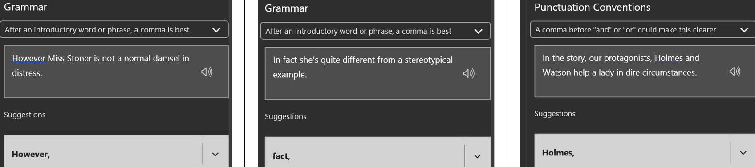The width and height of the screenshot is (755, 167).
Task: Click the "Grammar" heading above the "In fact" sentence
Action: coord(286,8)
